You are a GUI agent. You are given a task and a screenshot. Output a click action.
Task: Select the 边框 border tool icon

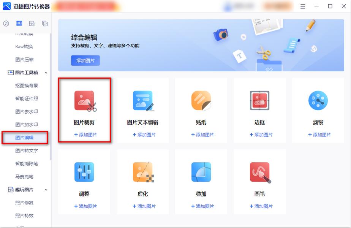[259, 100]
